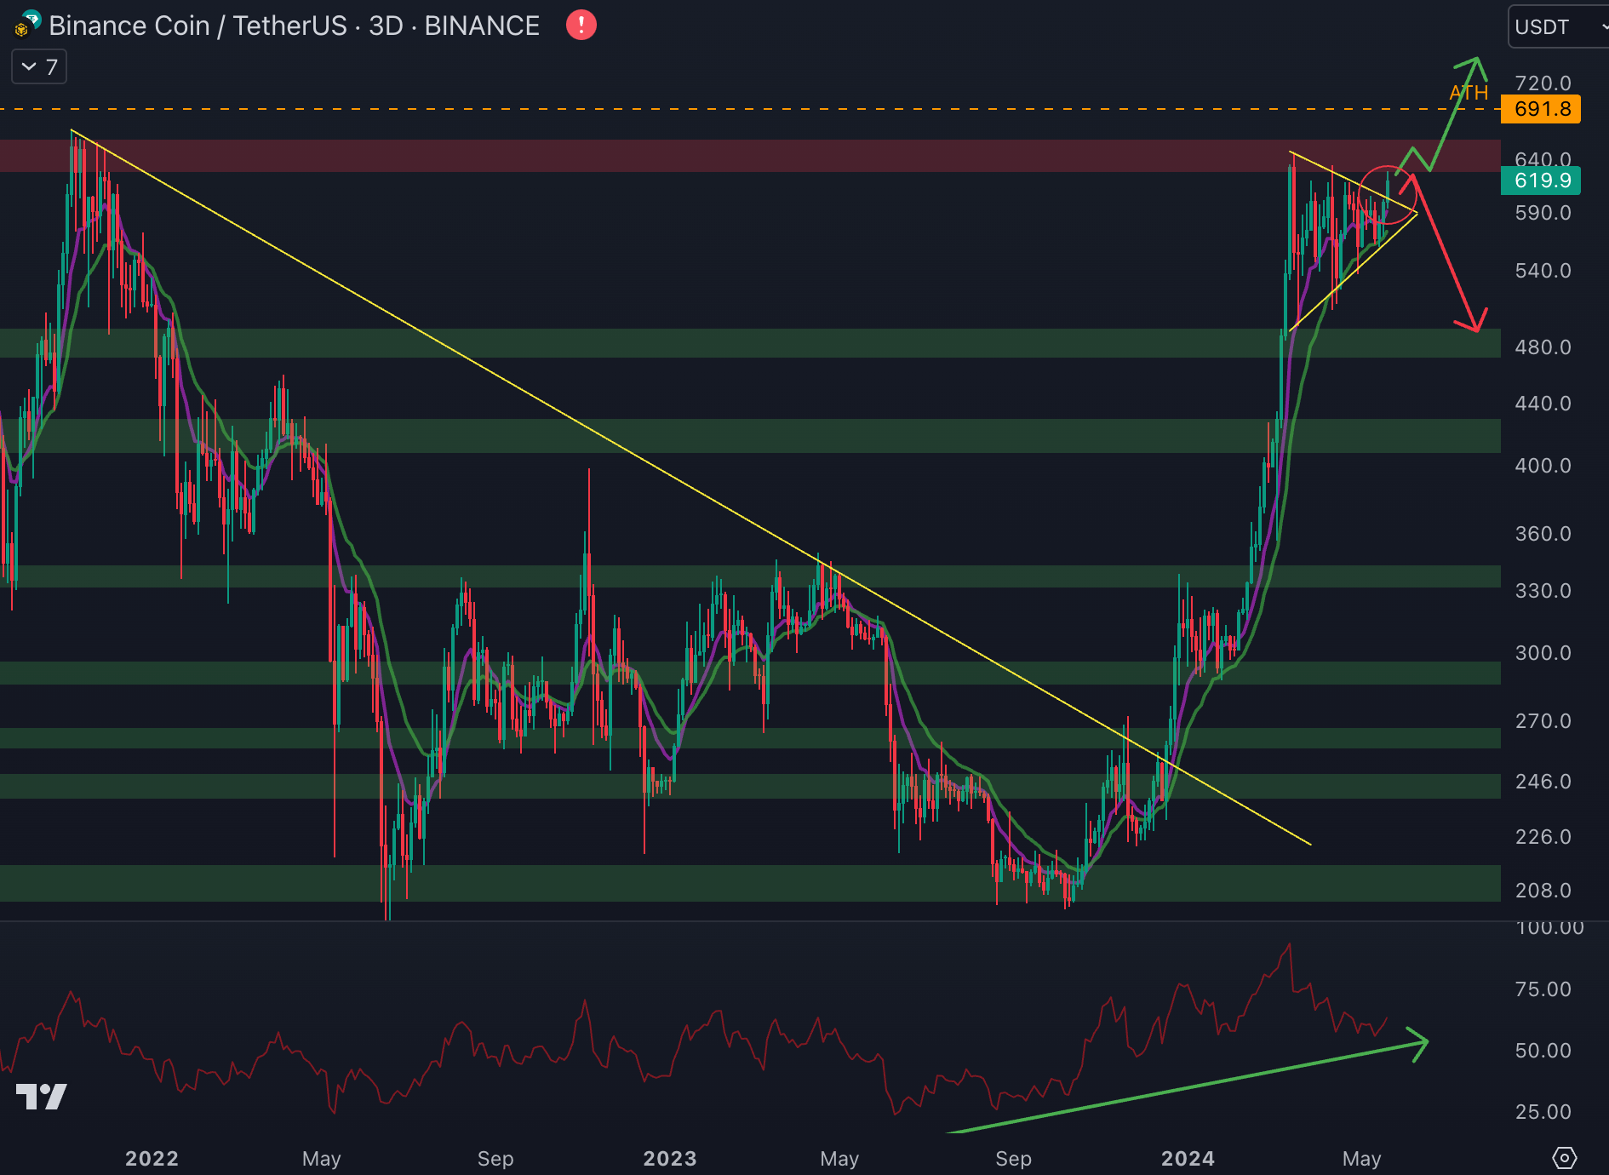Open chart settings gear icon at bottom right
The image size is (1609, 1175).
1564,1158
